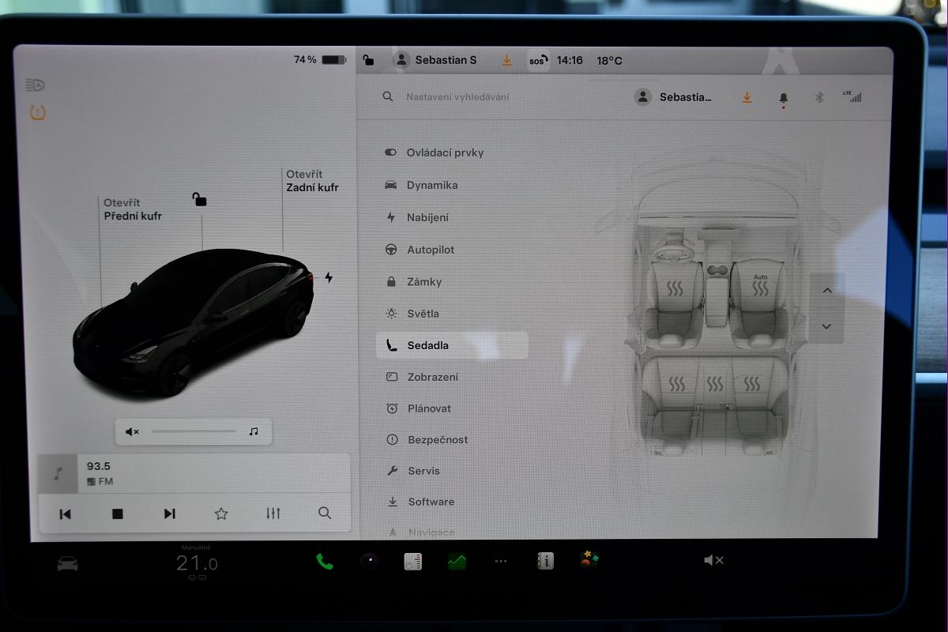Viewport: 948px width, 632px height.
Task: Tap the LTE signal strength icon
Action: pyautogui.click(x=852, y=96)
